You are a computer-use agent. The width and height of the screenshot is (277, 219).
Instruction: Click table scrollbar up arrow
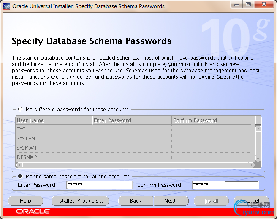pyautogui.click(x=258, y=129)
